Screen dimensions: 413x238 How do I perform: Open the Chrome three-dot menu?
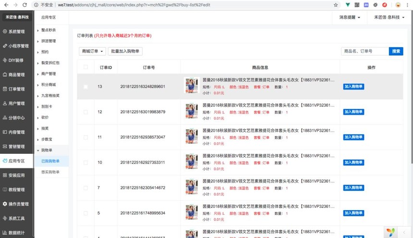tap(407, 5)
